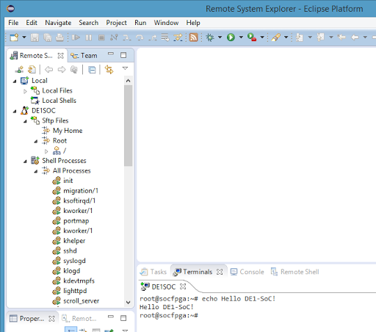Viewport: 376px width, 332px height.
Task: Switch to the Tasks tab
Action: point(153,272)
